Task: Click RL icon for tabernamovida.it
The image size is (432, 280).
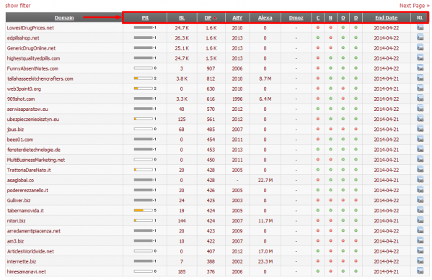Action: coord(420,210)
